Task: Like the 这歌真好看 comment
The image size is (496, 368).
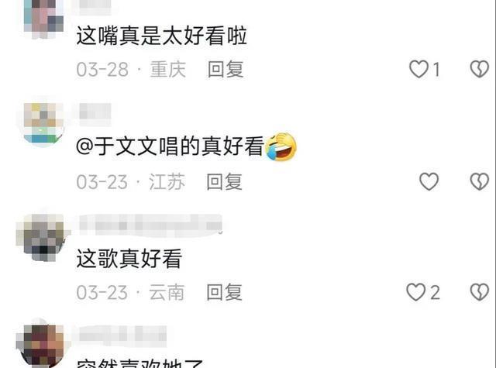Action: point(416,292)
